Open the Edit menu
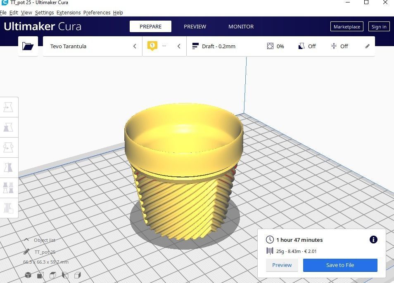Viewport: 394px width, 283px height. [x=14, y=12]
